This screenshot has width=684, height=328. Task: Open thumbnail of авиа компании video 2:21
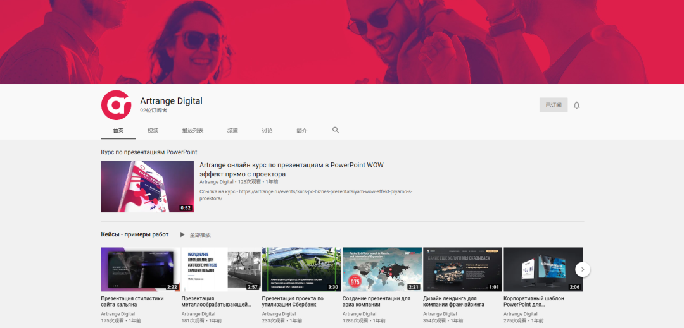[382, 269]
